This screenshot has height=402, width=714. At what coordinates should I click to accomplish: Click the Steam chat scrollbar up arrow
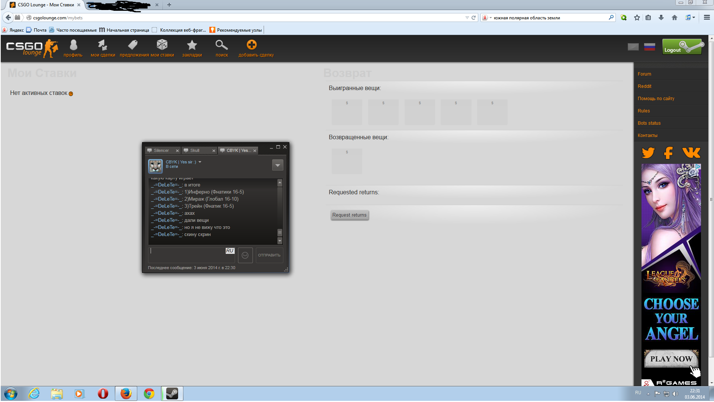(x=280, y=182)
